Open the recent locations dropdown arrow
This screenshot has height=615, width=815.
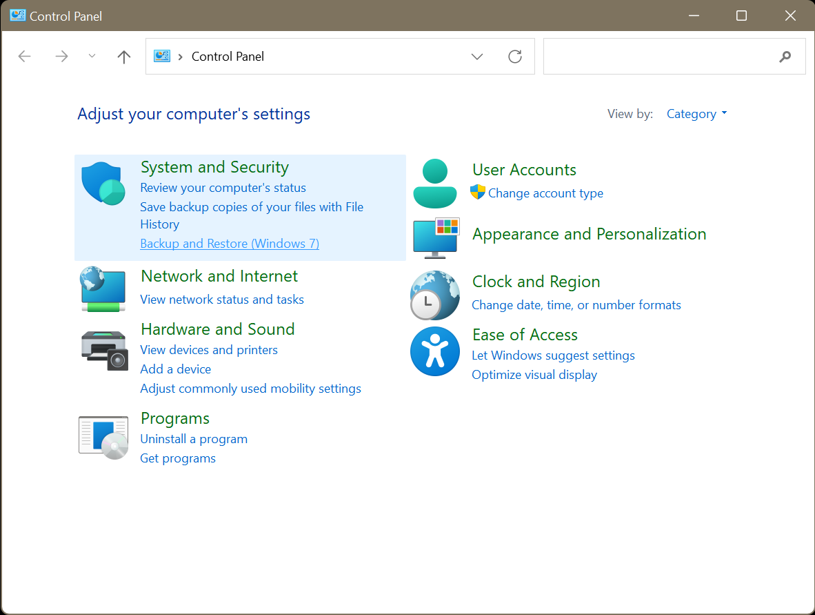pyautogui.click(x=92, y=56)
